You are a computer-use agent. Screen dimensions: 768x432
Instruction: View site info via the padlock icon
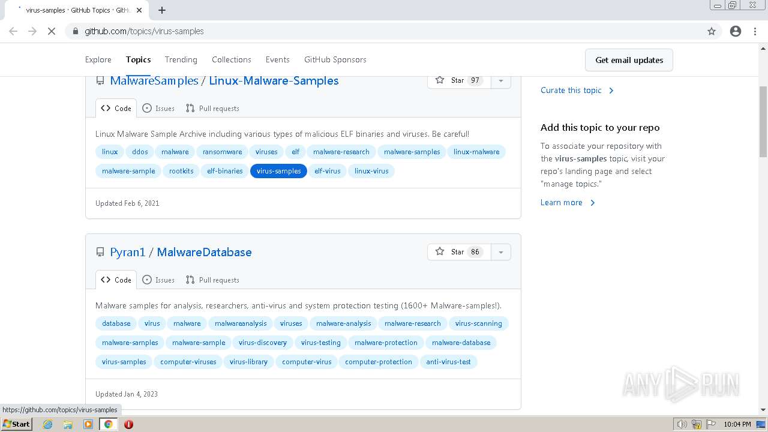[76, 31]
